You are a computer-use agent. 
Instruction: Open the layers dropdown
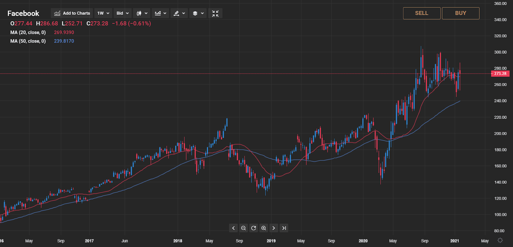coord(198,13)
